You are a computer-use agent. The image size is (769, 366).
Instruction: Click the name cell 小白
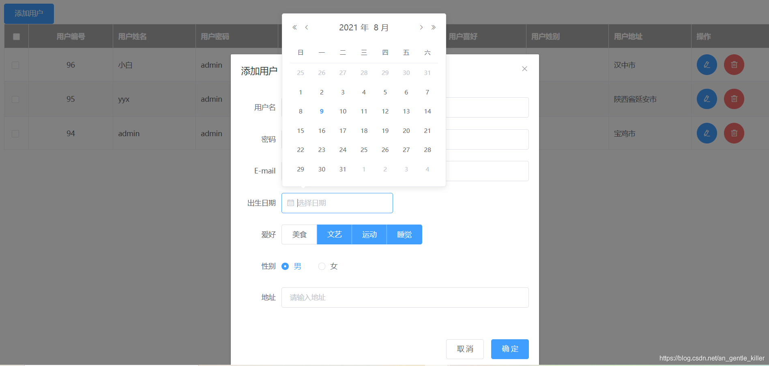[125, 65]
